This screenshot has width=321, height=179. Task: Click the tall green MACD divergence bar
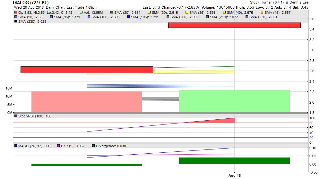[234, 161]
